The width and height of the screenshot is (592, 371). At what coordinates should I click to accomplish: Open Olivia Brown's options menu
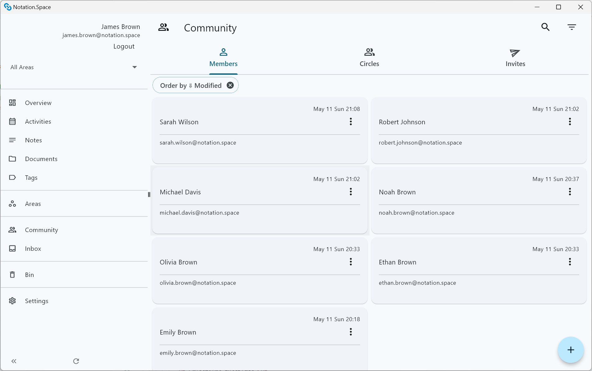click(x=351, y=262)
